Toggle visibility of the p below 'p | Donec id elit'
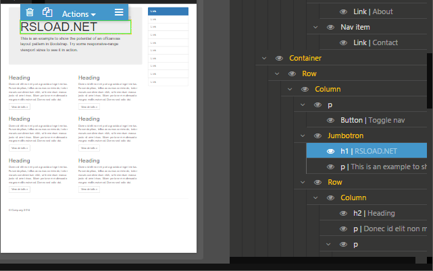The image size is (433, 271). 343,244
